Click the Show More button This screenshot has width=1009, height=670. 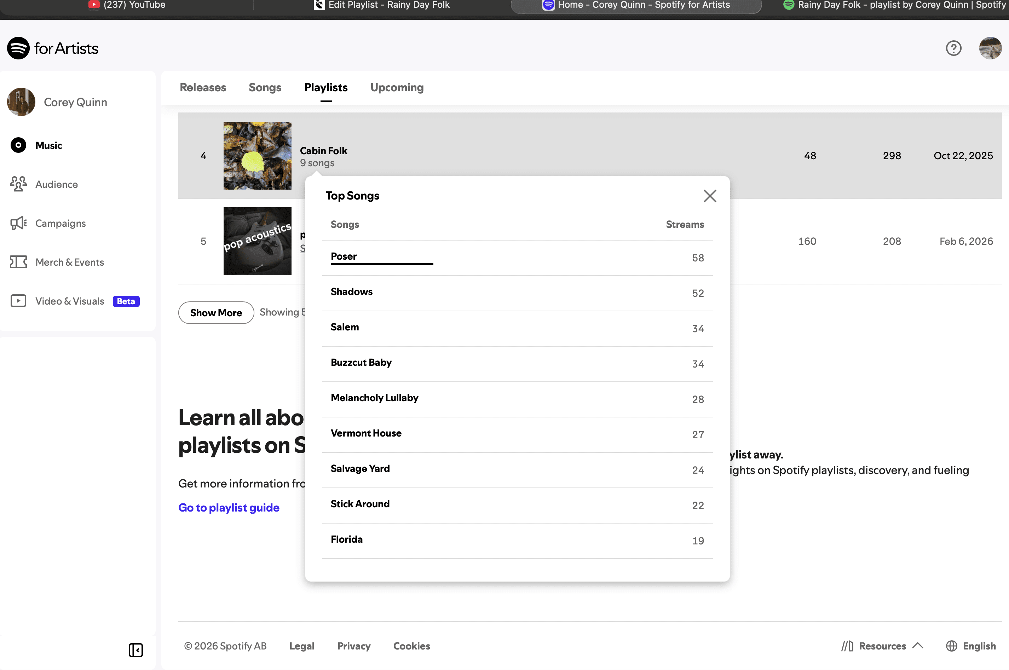pos(216,313)
